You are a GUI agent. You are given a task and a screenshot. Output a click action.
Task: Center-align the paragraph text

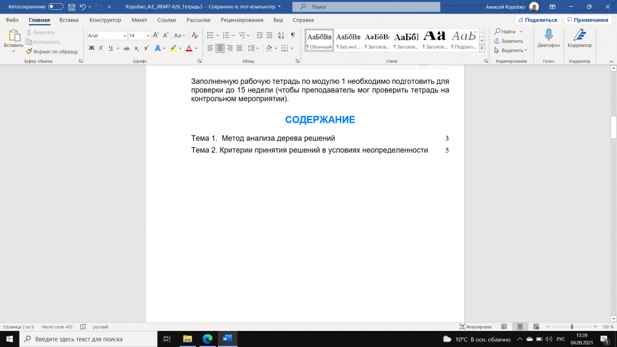coord(220,48)
